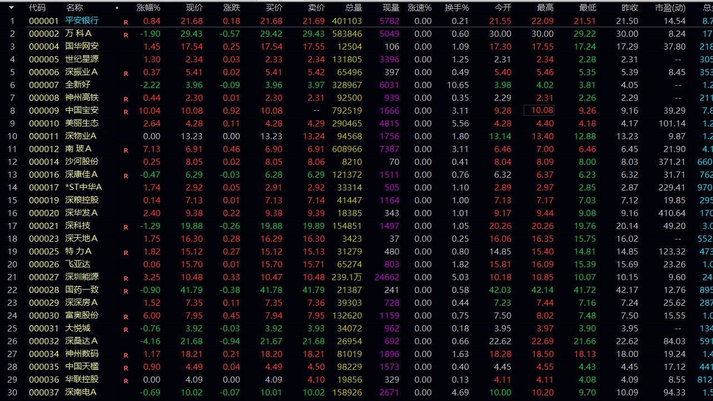The image size is (713, 401).
Task: Click the R marker beside 华联控股
Action: (126, 380)
